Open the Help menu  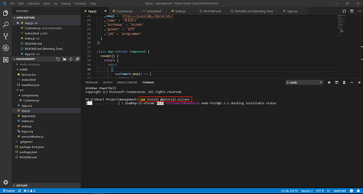[x=93, y=4]
